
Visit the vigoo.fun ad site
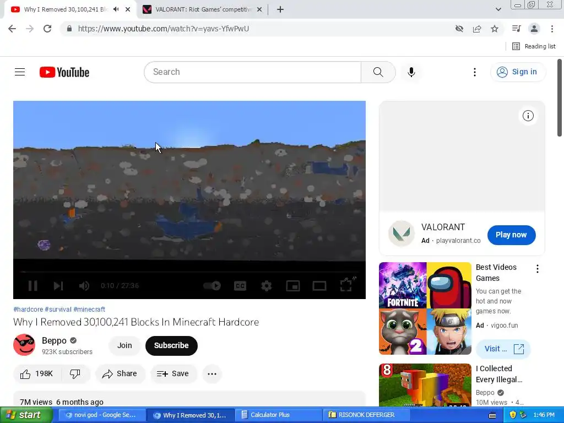pyautogui.click(x=503, y=349)
